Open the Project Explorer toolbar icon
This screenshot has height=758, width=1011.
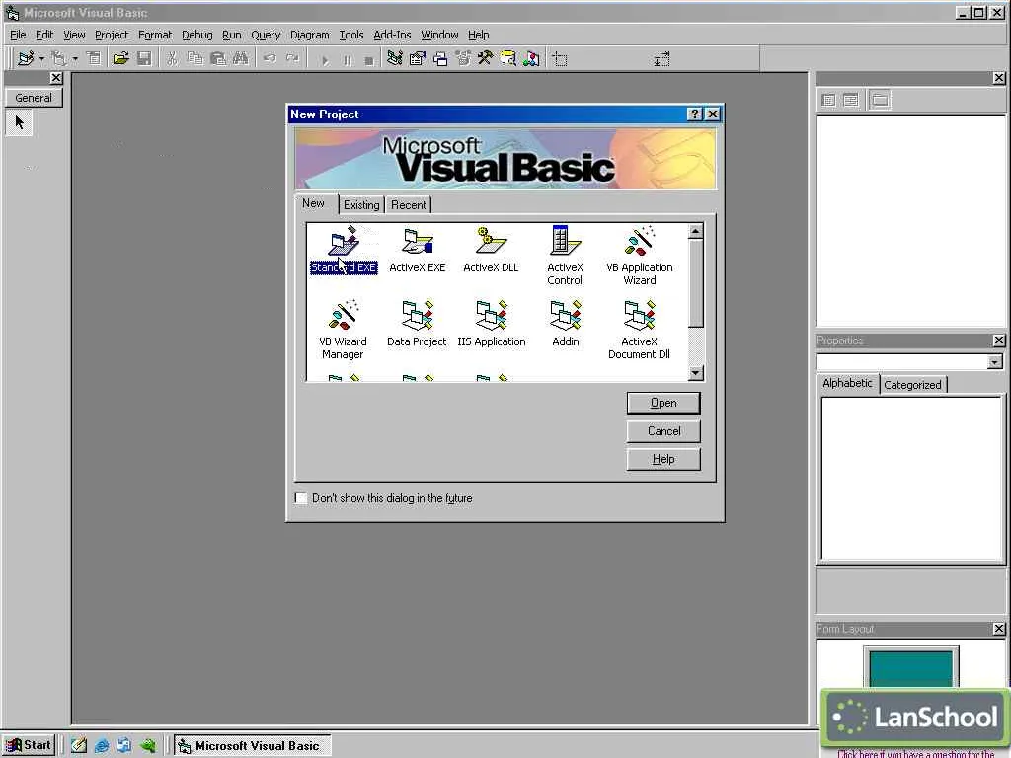coord(395,59)
